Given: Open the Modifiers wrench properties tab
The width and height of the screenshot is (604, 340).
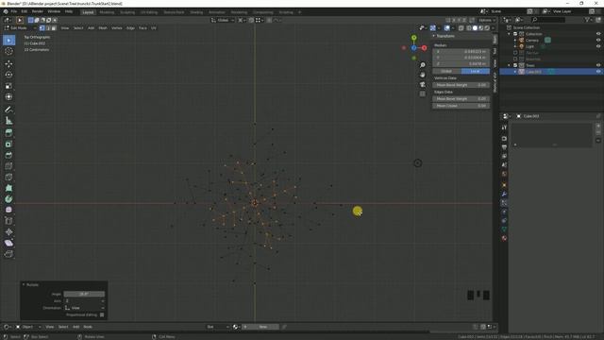Looking at the screenshot, I should (x=504, y=194).
